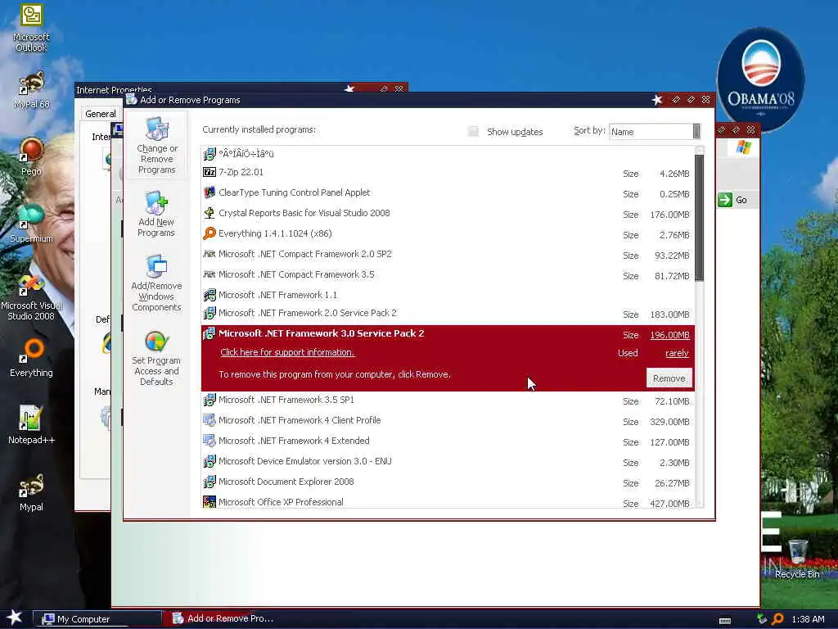Viewport: 838px width, 629px height.
Task: Select Microsoft .NET Framework 2.0 Service Pack 2
Action: click(448, 314)
